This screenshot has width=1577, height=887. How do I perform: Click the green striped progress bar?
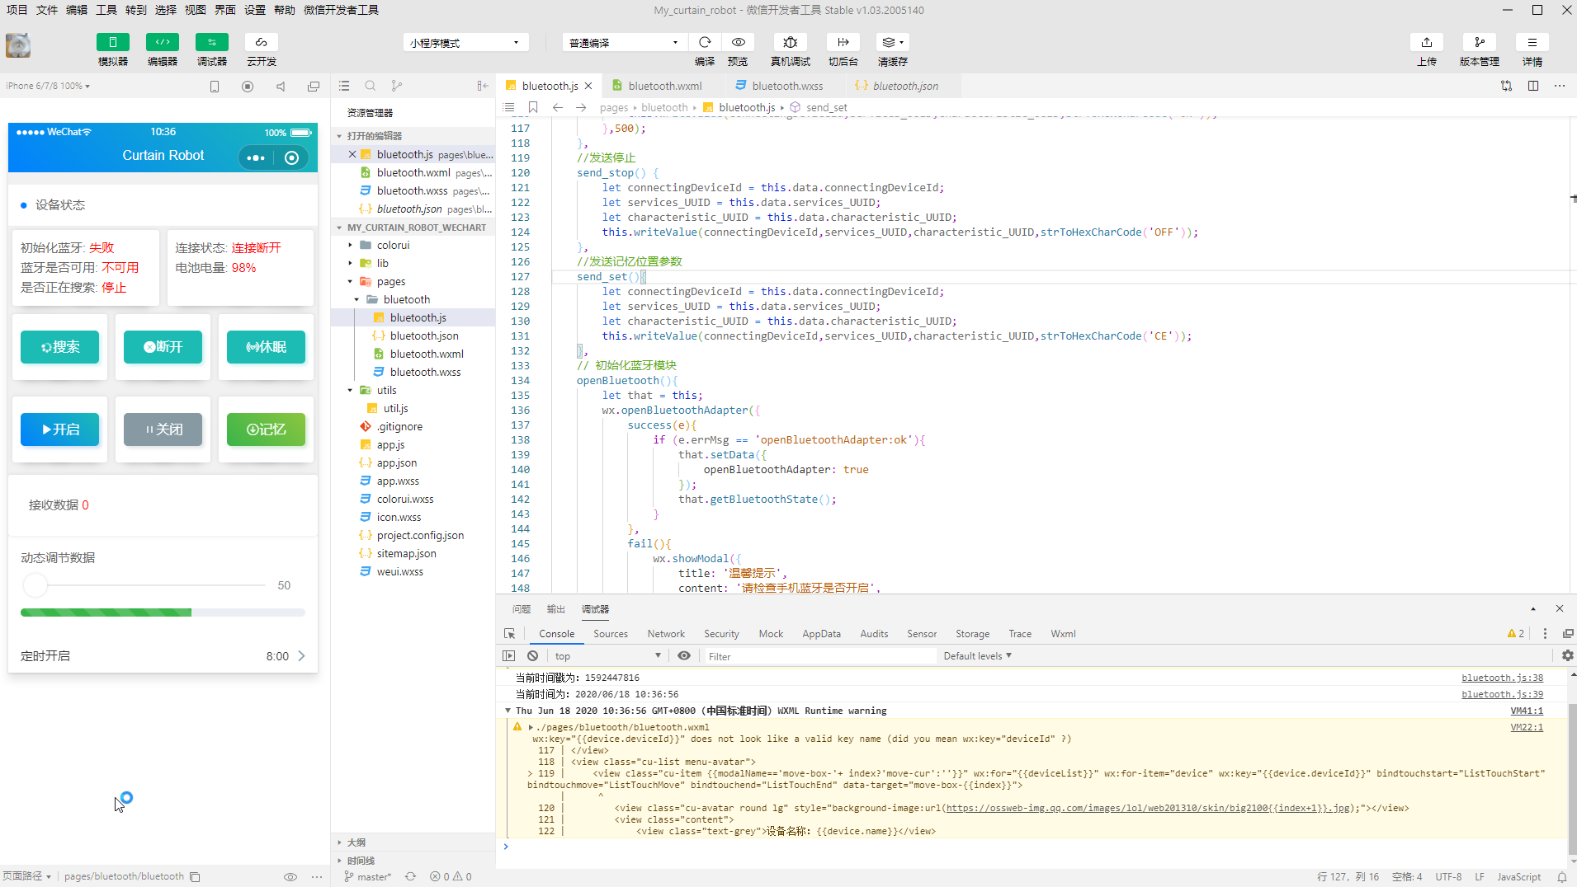(x=106, y=612)
